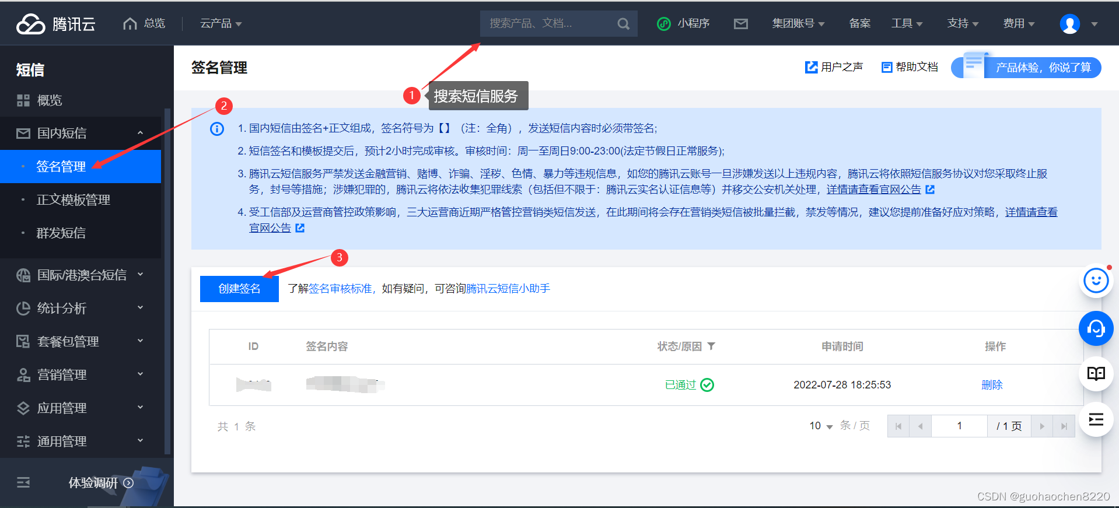The image size is (1119, 508).
Task: Click 产品体验，你说了算 banner button
Action: click(1026, 67)
